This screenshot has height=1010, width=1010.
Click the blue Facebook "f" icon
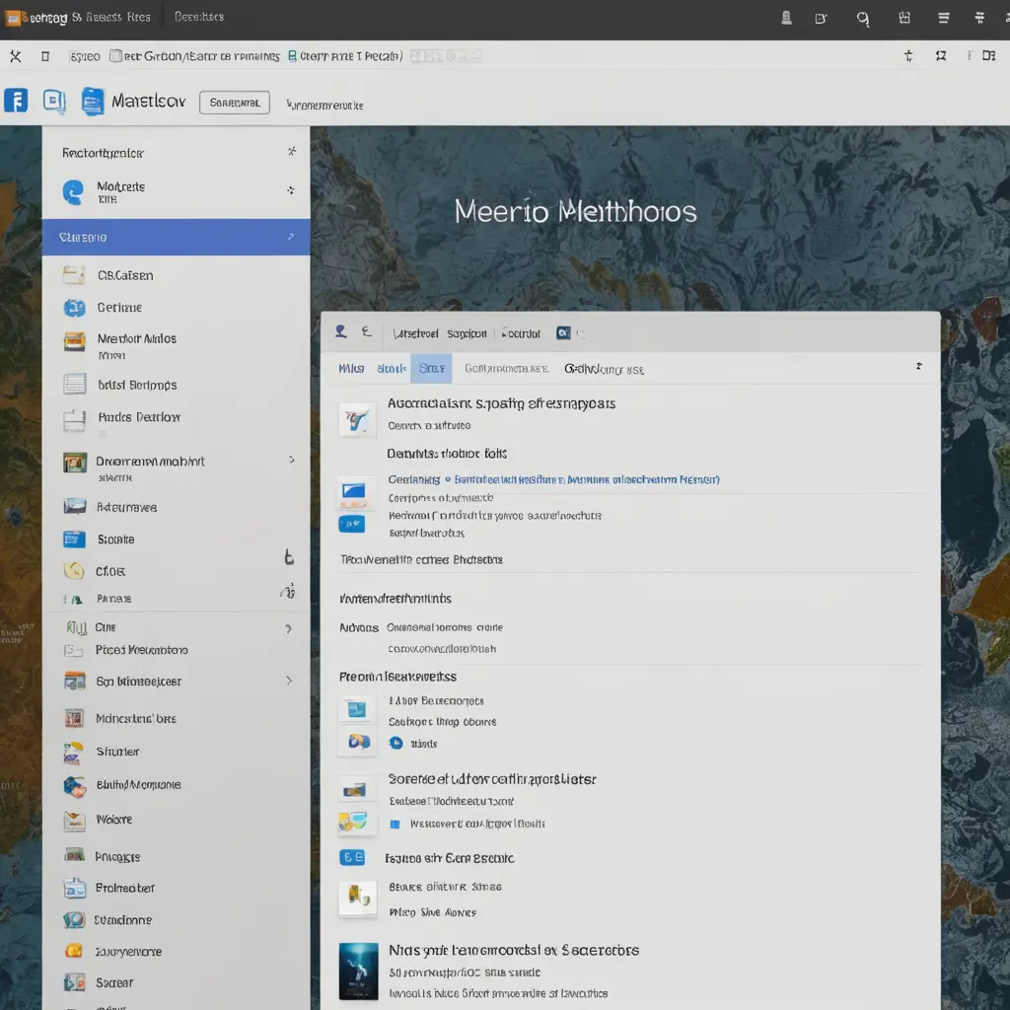point(16,101)
